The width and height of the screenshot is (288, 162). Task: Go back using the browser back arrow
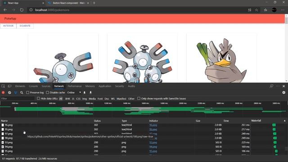(5, 10)
